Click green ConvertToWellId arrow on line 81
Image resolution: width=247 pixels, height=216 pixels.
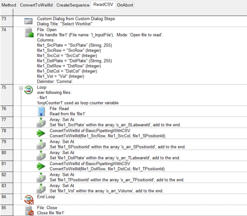[42, 166]
